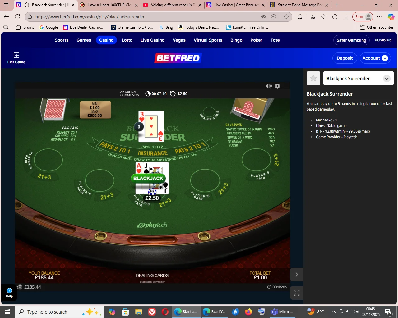This screenshot has width=398, height=318.
Task: View site information lock icon
Action: tap(30, 17)
